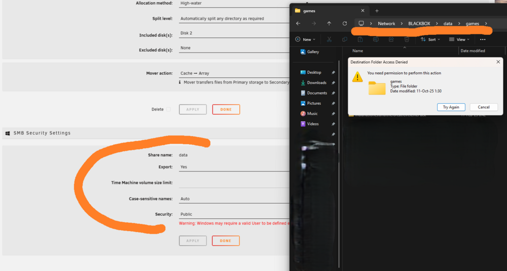507x271 pixels.
Task: Click the Back arrow in File Explorer
Action: tap(298, 24)
